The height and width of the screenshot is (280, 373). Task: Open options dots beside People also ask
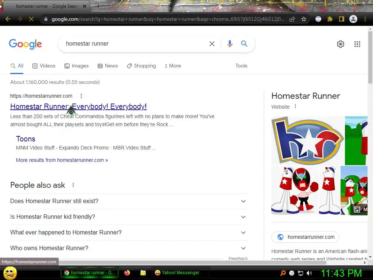point(73,185)
